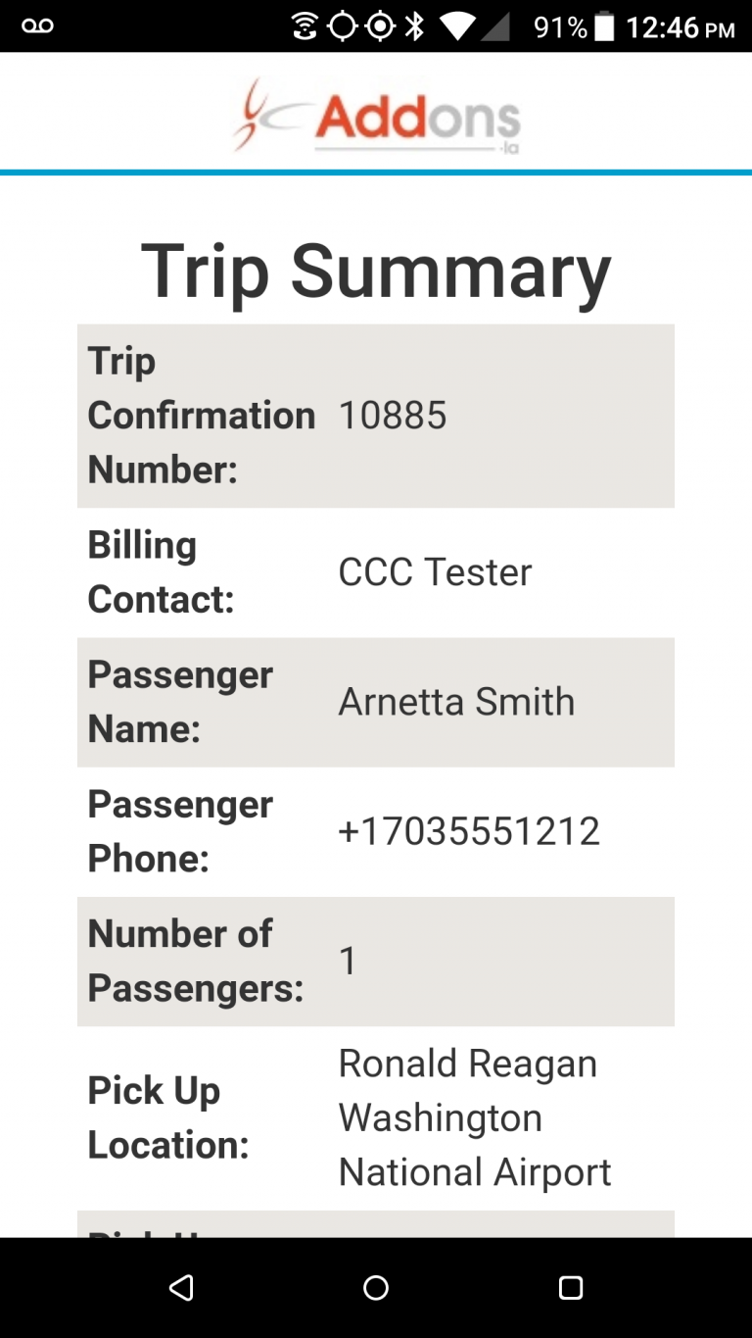Tap the Number of Passengers label
The height and width of the screenshot is (1338, 752).
(x=195, y=961)
